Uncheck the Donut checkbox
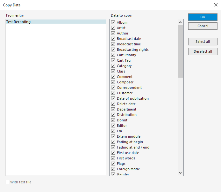Image resolution: width=221 pixels, height=192 pixels. (113, 120)
